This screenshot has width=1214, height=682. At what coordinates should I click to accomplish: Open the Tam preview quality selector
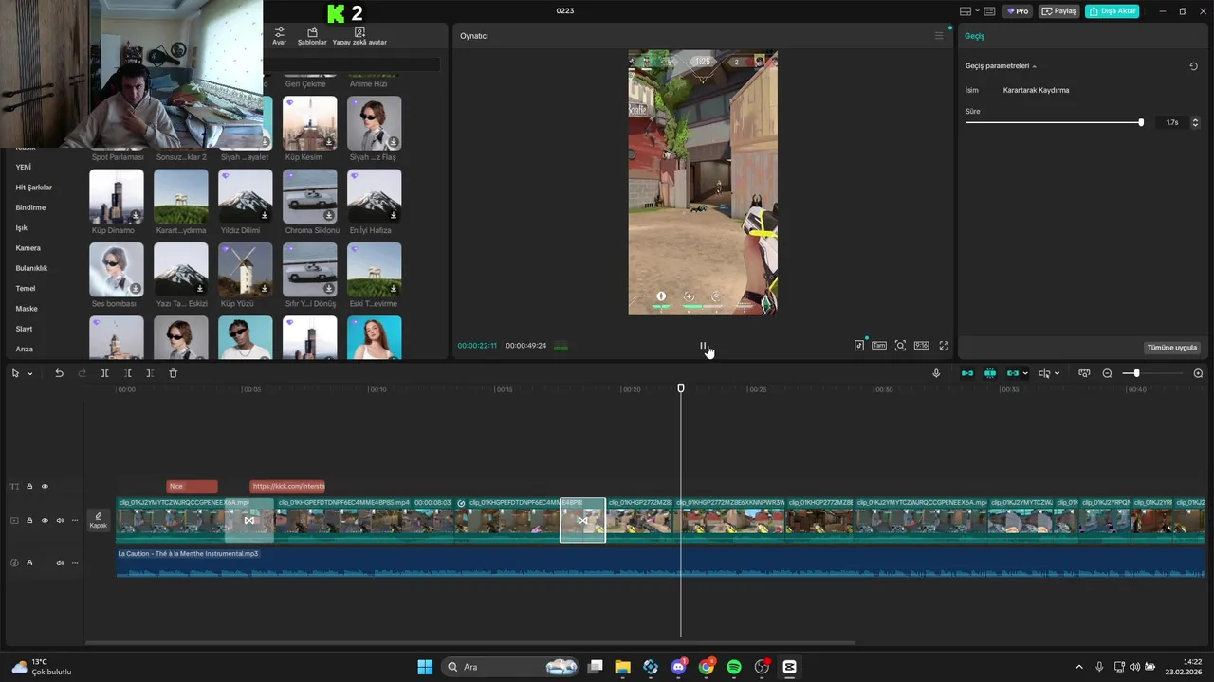tap(879, 346)
